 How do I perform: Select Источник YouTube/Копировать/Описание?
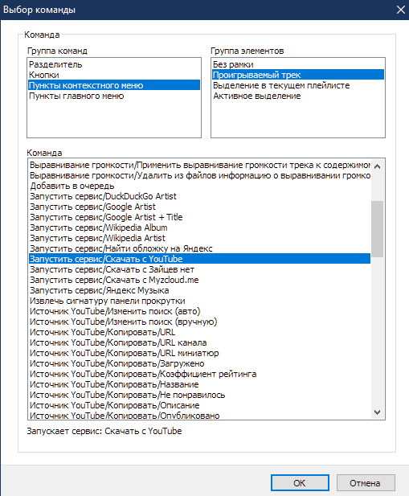pos(200,405)
